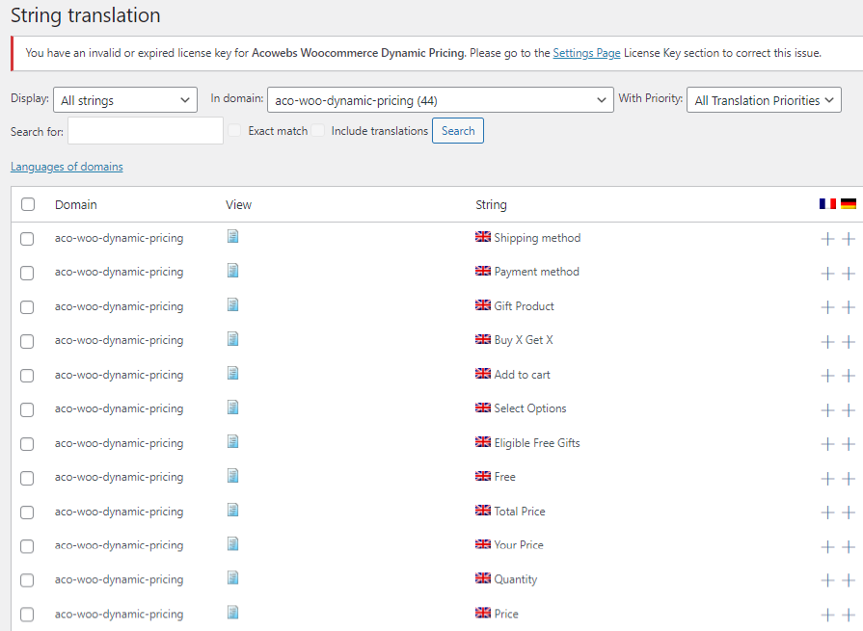Click the German flag column header
The image size is (863, 631).
(x=849, y=204)
